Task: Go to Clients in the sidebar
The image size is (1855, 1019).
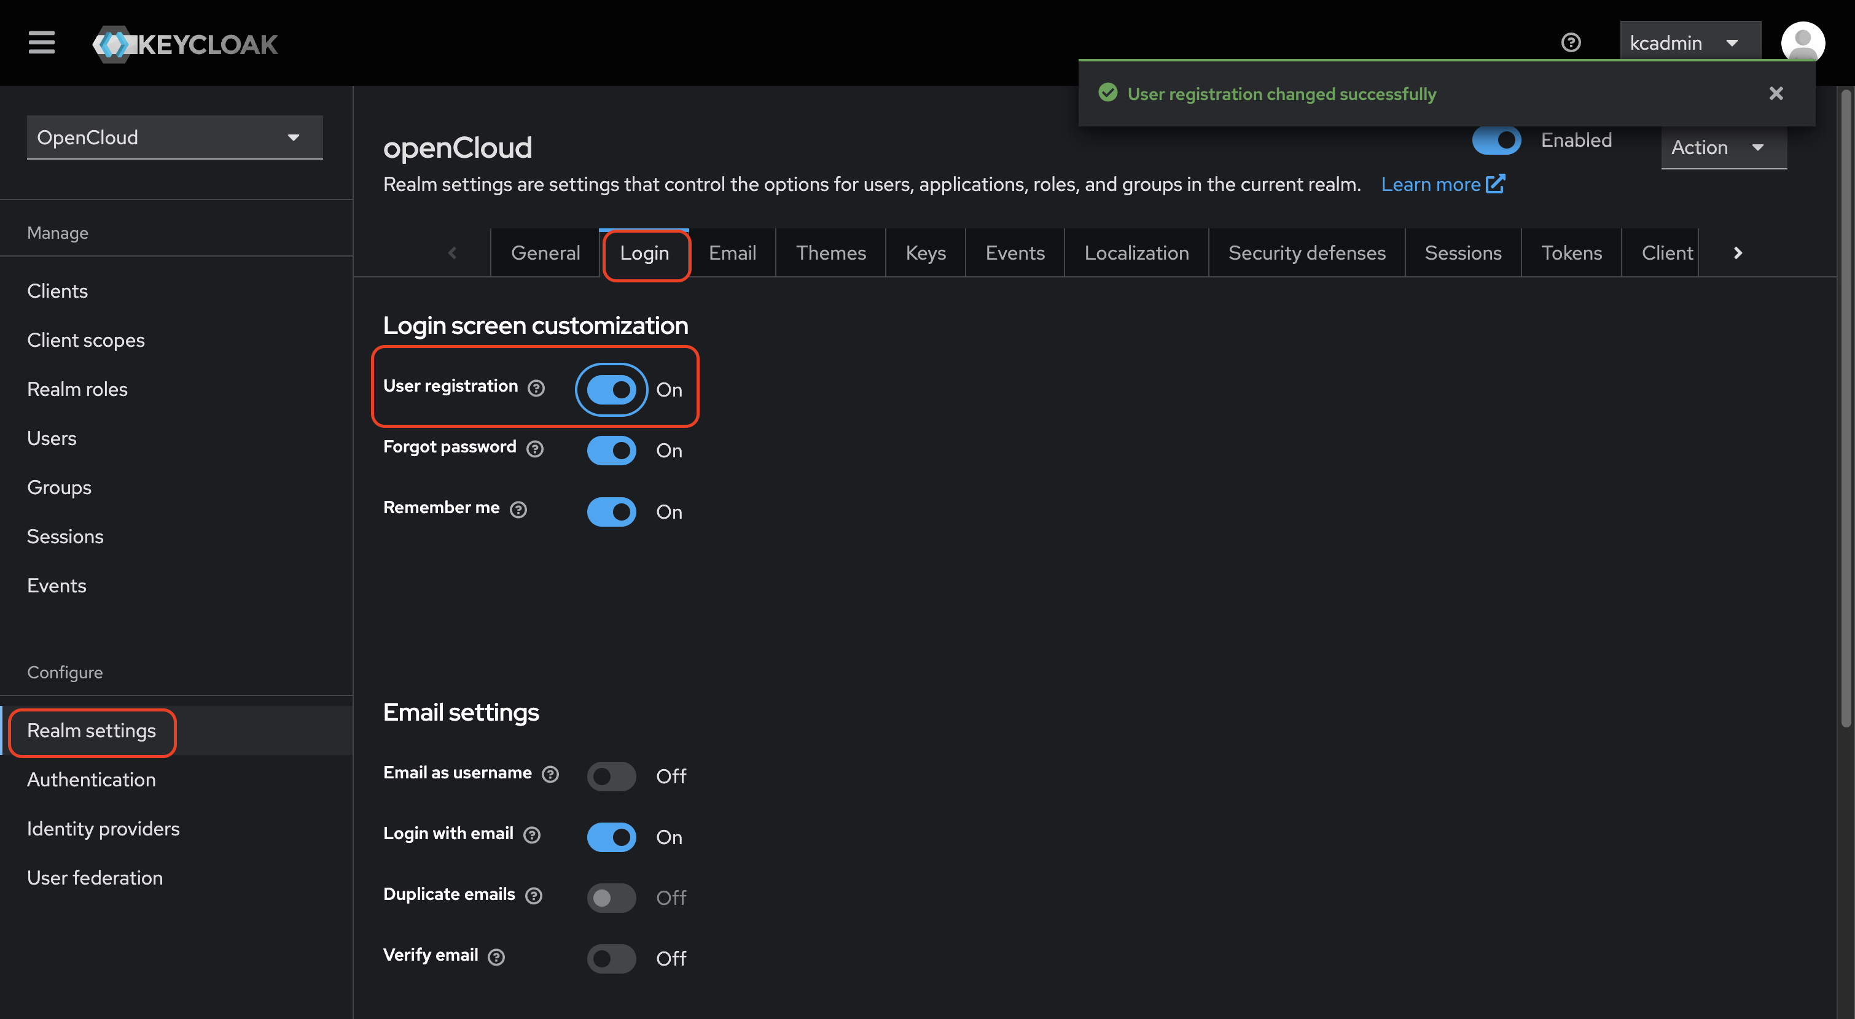Action: pyautogui.click(x=176, y=291)
